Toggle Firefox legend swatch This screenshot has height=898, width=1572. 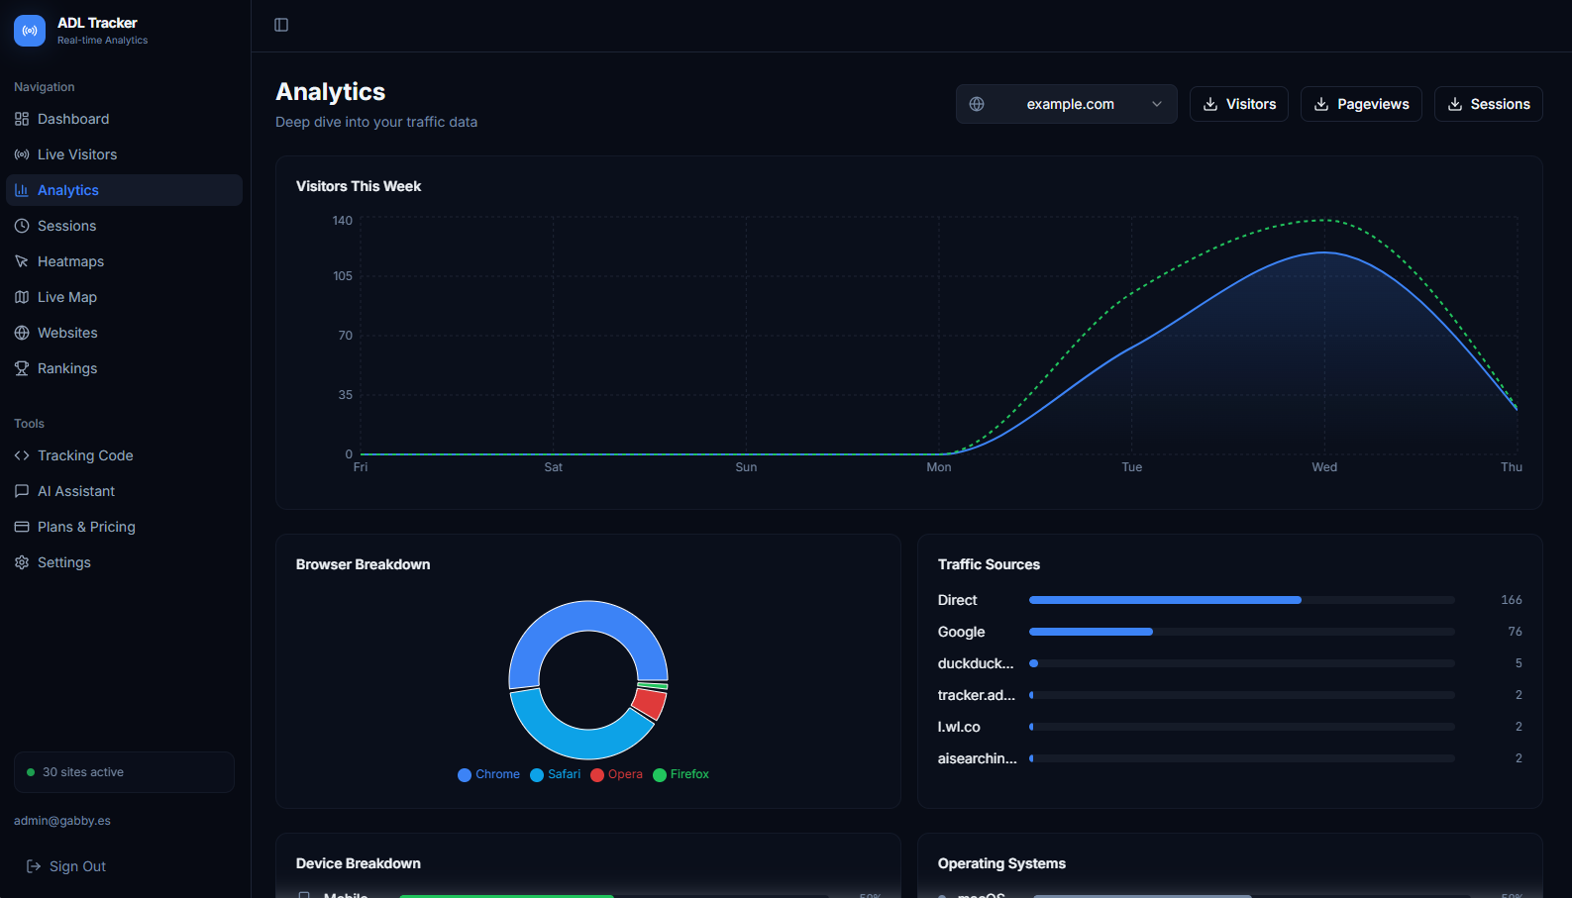pyautogui.click(x=660, y=775)
